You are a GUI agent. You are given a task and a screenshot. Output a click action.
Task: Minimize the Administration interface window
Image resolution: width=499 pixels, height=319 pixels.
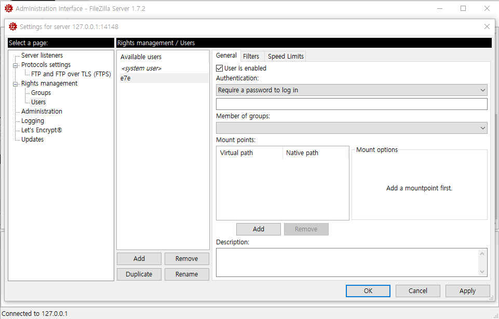440,9
